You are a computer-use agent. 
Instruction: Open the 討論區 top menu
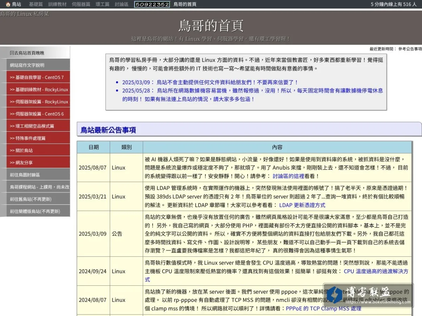pos(122,4)
